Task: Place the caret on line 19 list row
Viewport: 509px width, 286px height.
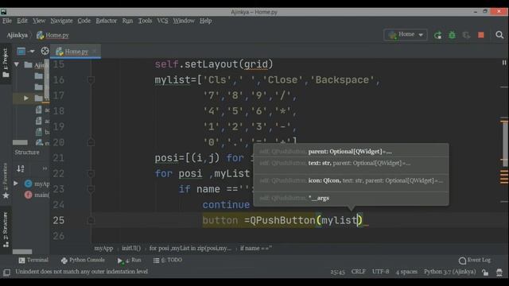Action: click(x=250, y=126)
